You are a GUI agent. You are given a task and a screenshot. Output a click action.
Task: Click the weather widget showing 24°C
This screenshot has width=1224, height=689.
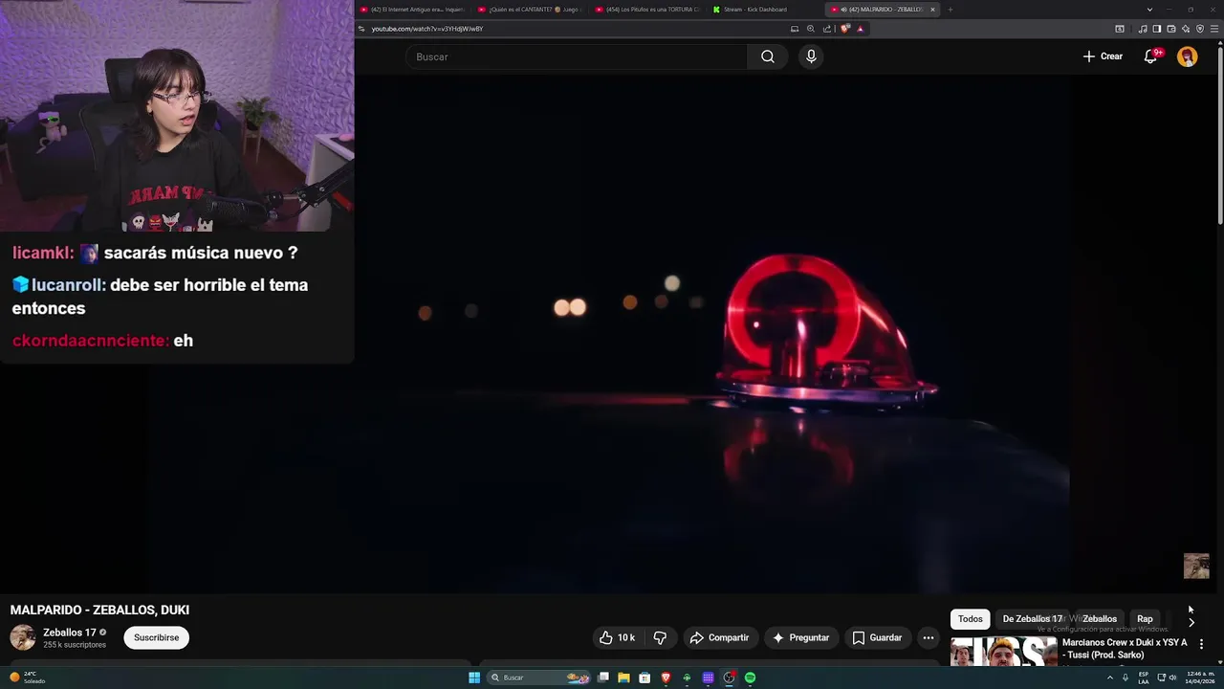pos(27,678)
